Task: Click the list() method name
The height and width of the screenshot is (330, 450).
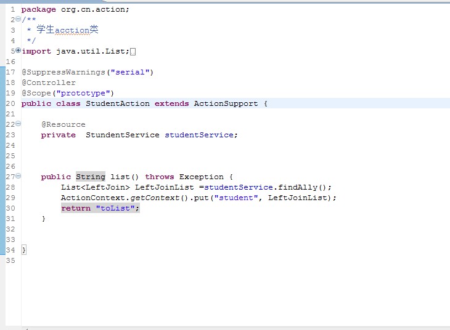Action: 125,177
